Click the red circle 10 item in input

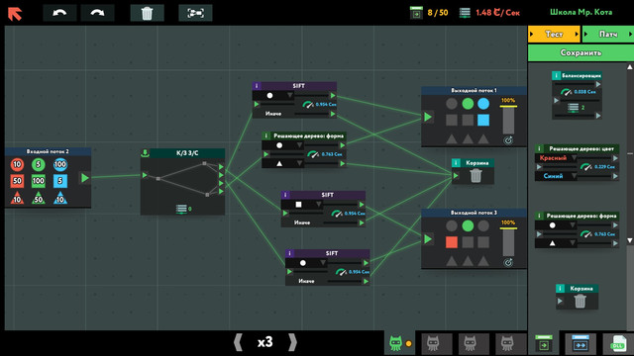tap(17, 164)
